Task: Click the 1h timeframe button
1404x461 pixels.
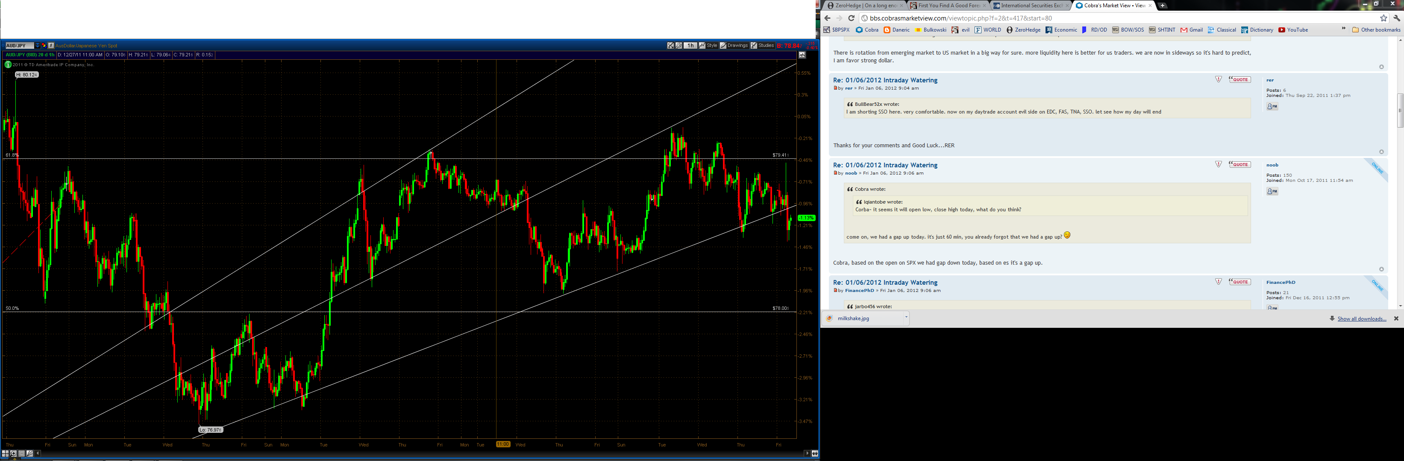Action: [x=690, y=46]
